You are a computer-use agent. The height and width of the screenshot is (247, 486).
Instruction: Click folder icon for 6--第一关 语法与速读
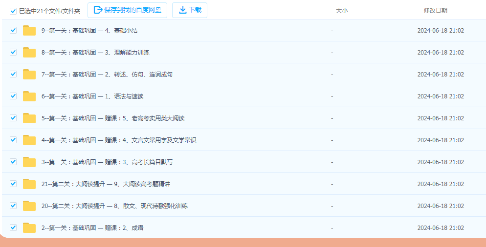pyautogui.click(x=29, y=96)
